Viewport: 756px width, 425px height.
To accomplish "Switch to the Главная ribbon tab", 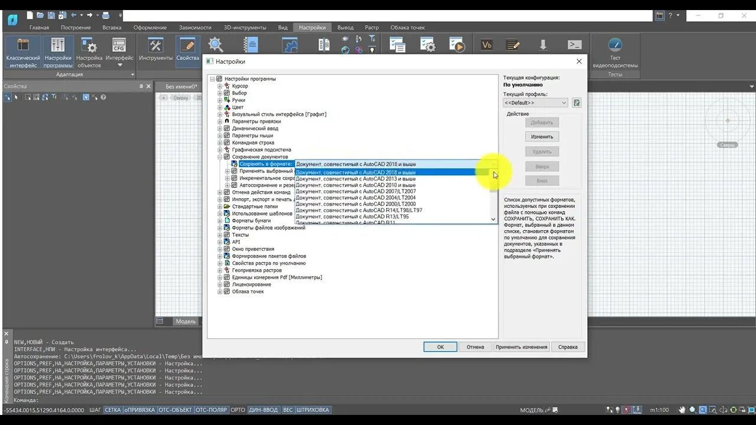I will [40, 27].
